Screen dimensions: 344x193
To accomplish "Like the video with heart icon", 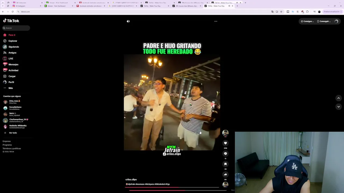I will coord(225,143).
